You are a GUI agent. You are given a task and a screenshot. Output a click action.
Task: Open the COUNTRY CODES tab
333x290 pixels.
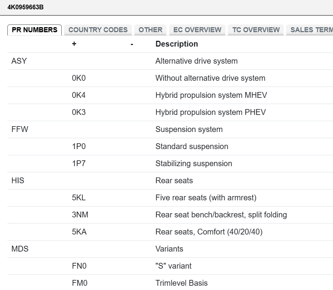(98, 30)
